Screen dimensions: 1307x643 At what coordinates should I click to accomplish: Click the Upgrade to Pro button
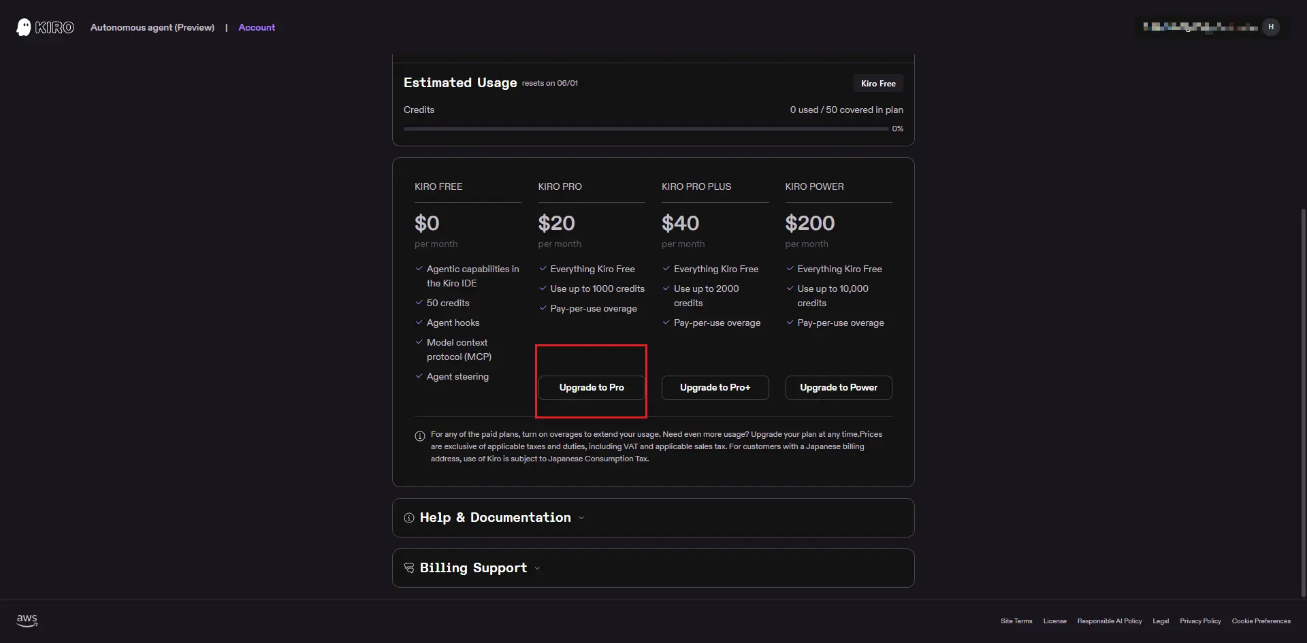tap(592, 388)
